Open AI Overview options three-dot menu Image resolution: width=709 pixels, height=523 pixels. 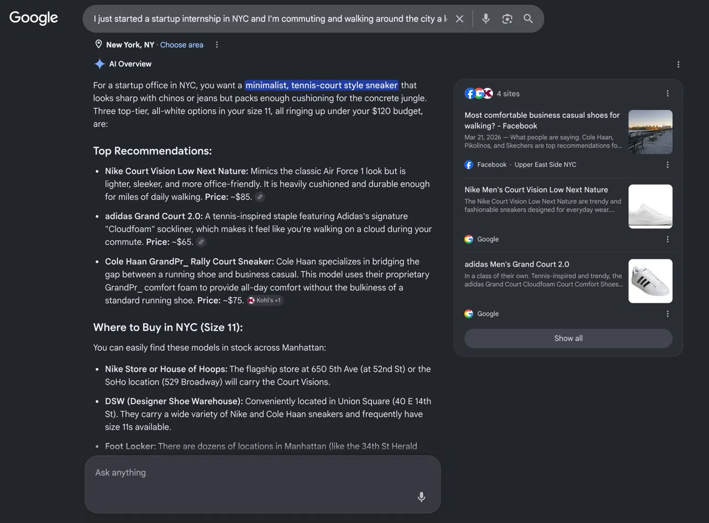(x=678, y=64)
